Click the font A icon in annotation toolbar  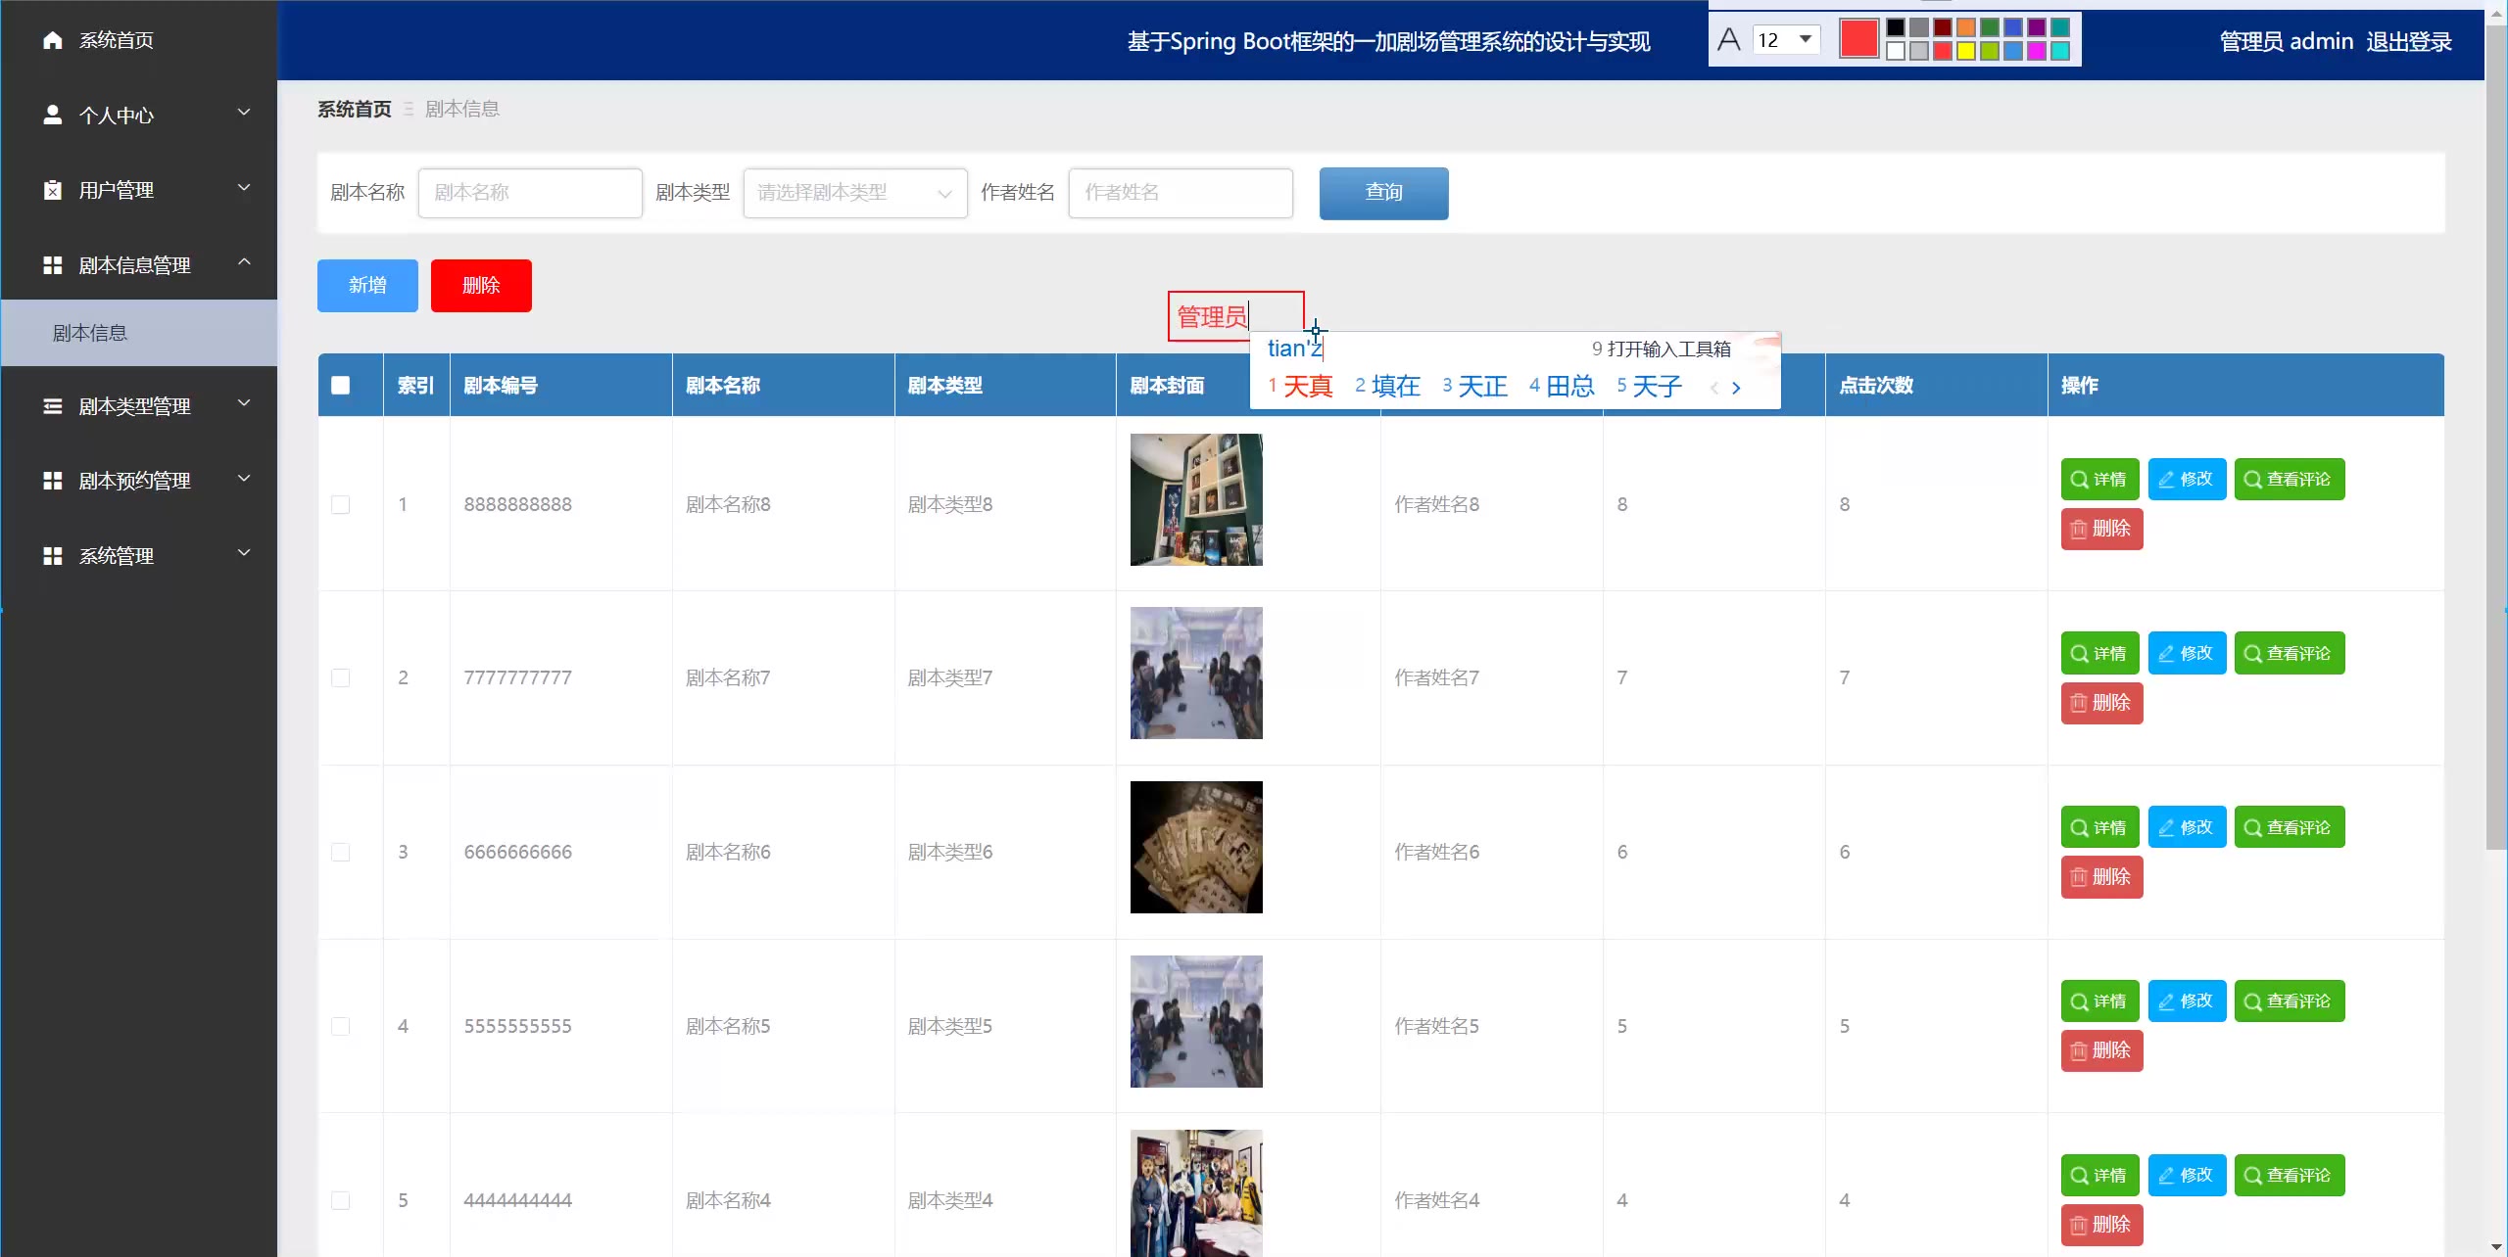coord(1729,40)
